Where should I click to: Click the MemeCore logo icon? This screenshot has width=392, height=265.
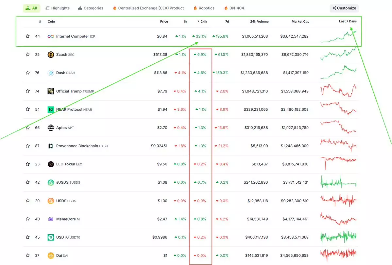coord(51,219)
